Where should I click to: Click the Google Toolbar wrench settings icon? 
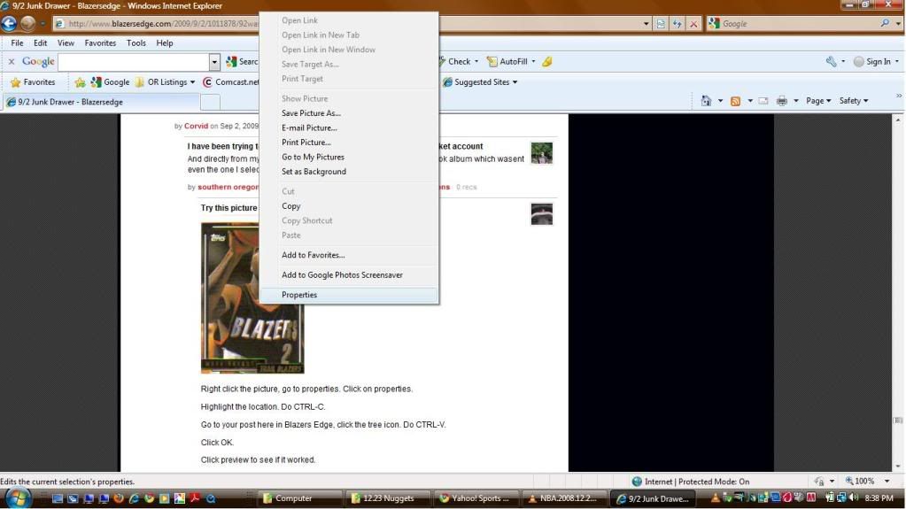[x=831, y=61]
